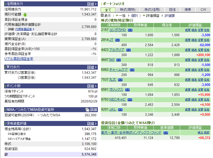This screenshot has width=213, height=158.
Task: Open 詳細 for 保有資産評価 section
Action: pyautogui.click(x=92, y=123)
